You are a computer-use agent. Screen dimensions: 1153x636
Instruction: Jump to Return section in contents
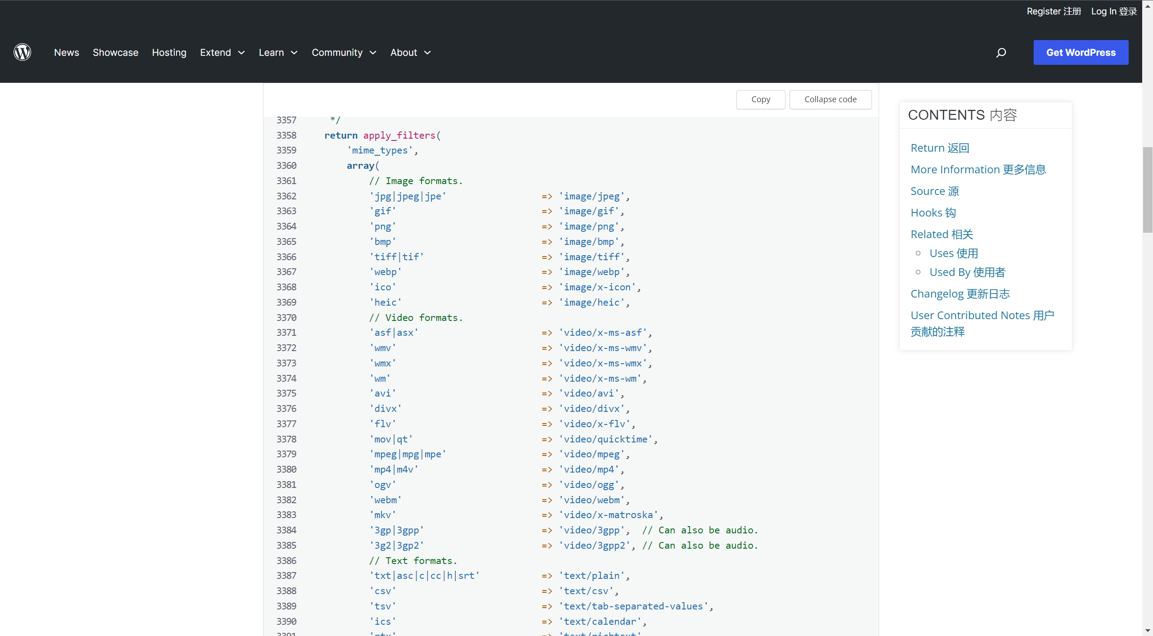click(940, 148)
